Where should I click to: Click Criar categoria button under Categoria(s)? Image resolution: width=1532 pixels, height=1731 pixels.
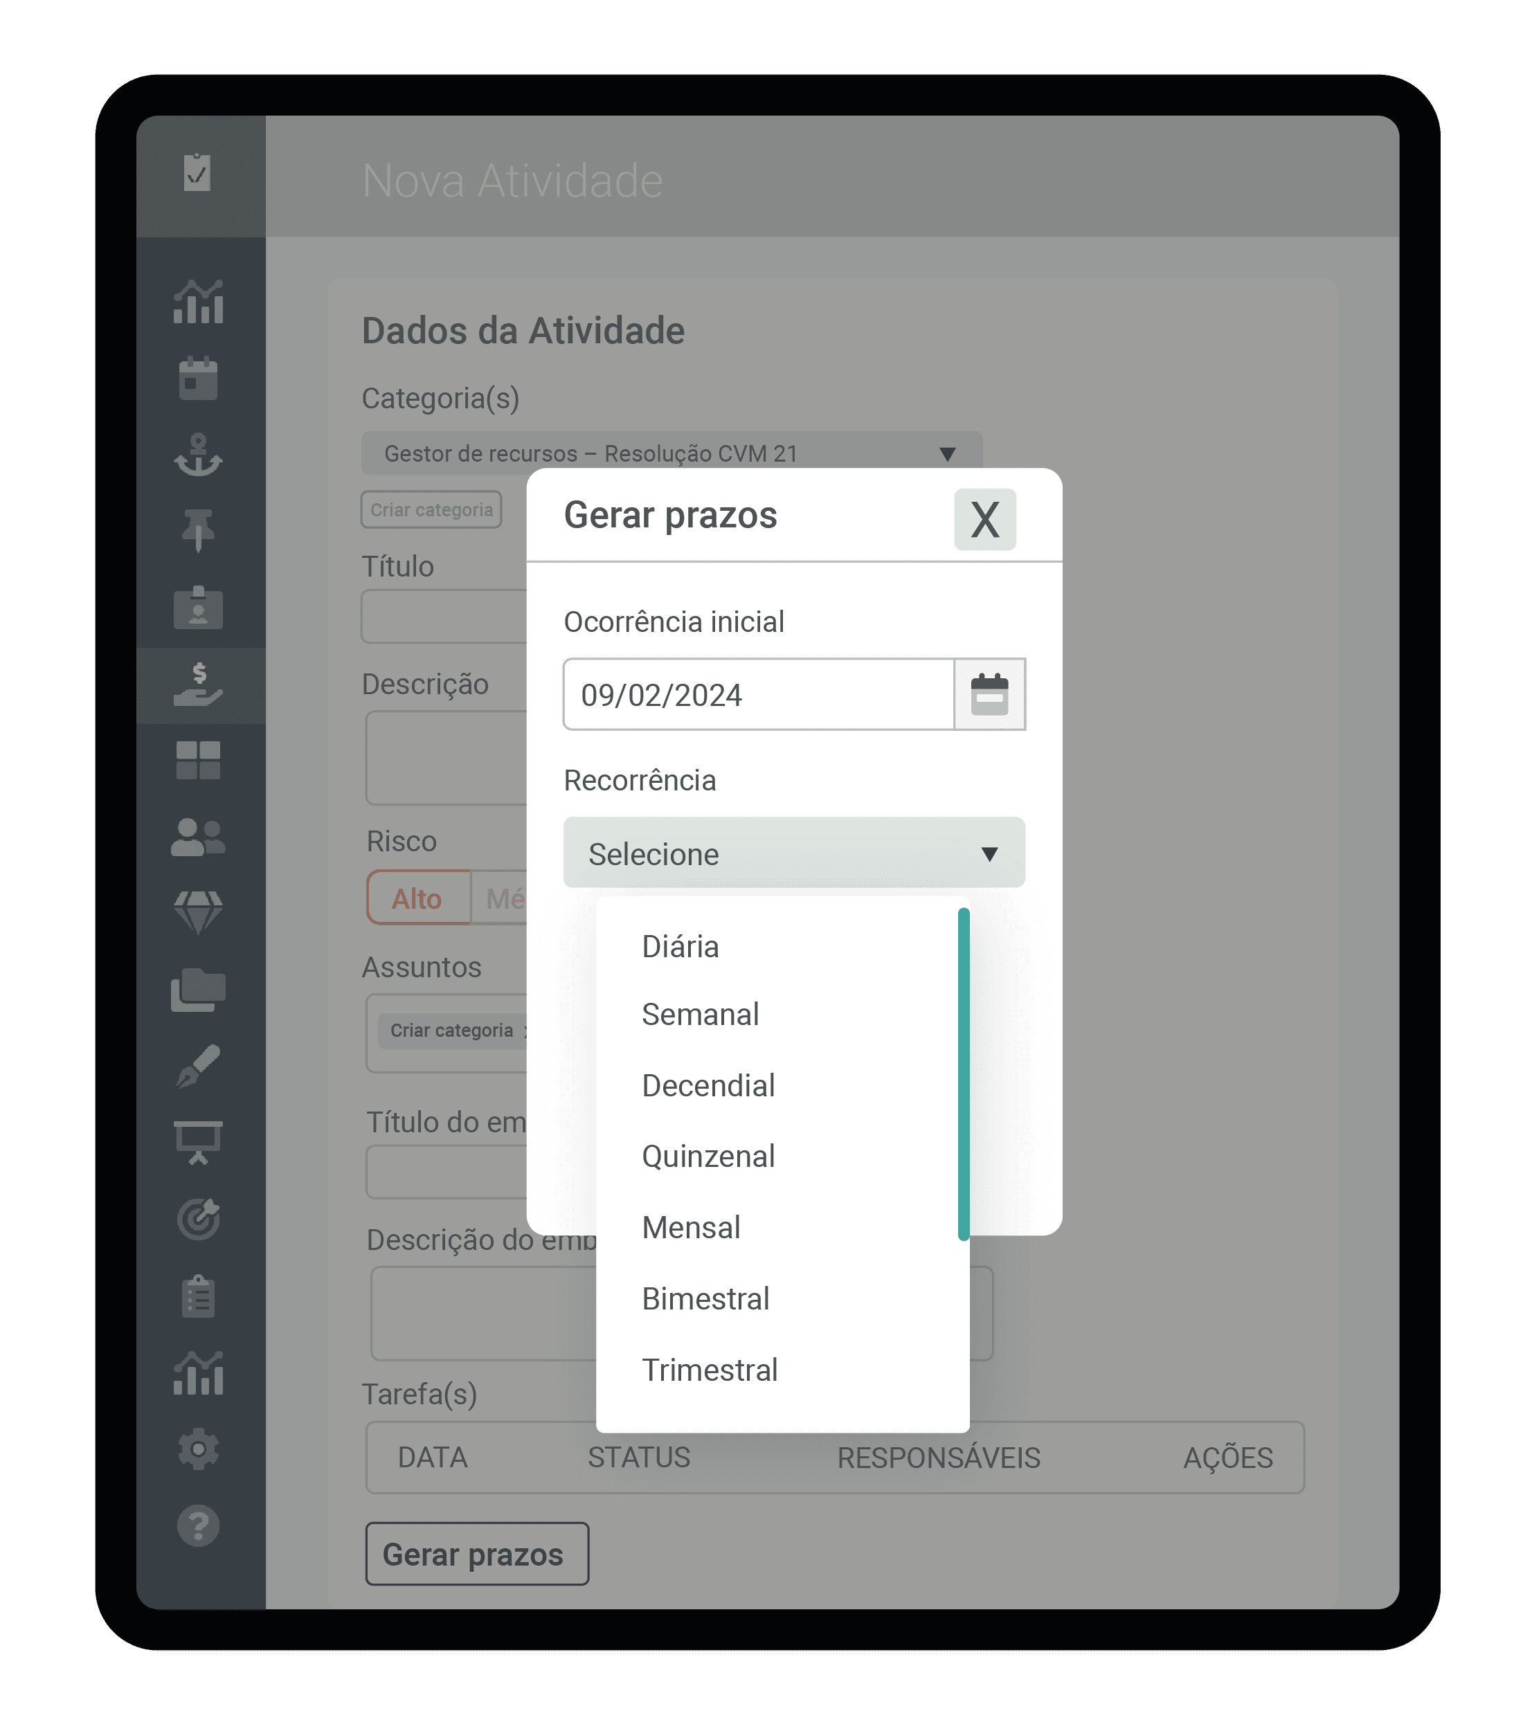(x=431, y=510)
